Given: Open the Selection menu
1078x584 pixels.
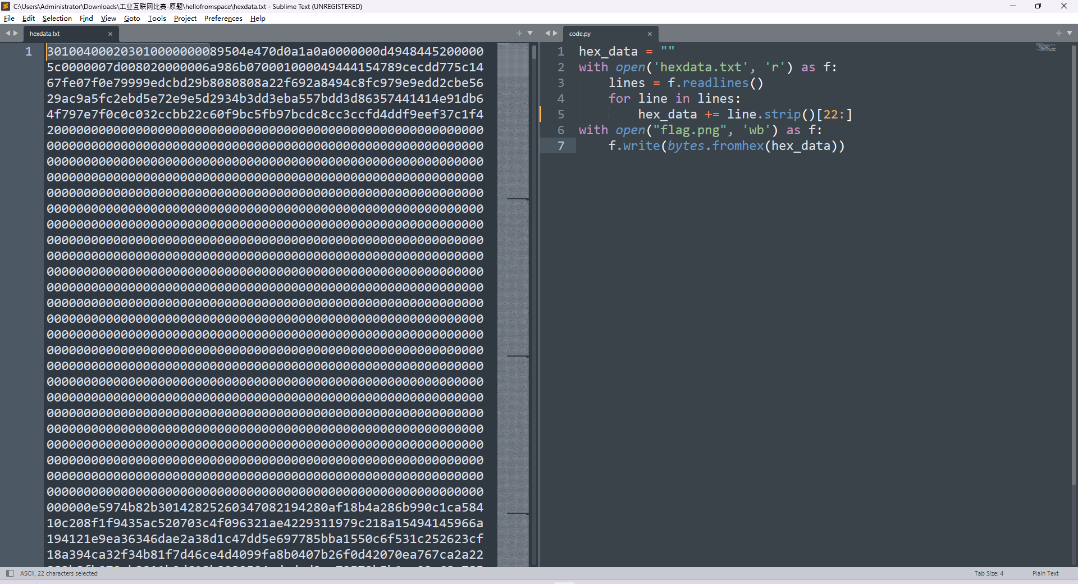Looking at the screenshot, I should click(57, 19).
